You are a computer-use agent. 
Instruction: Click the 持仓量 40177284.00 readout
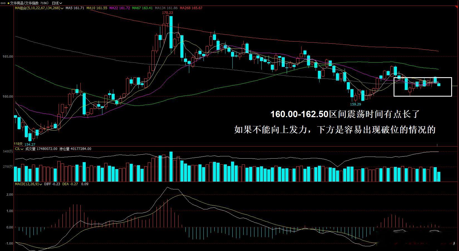tap(75, 149)
